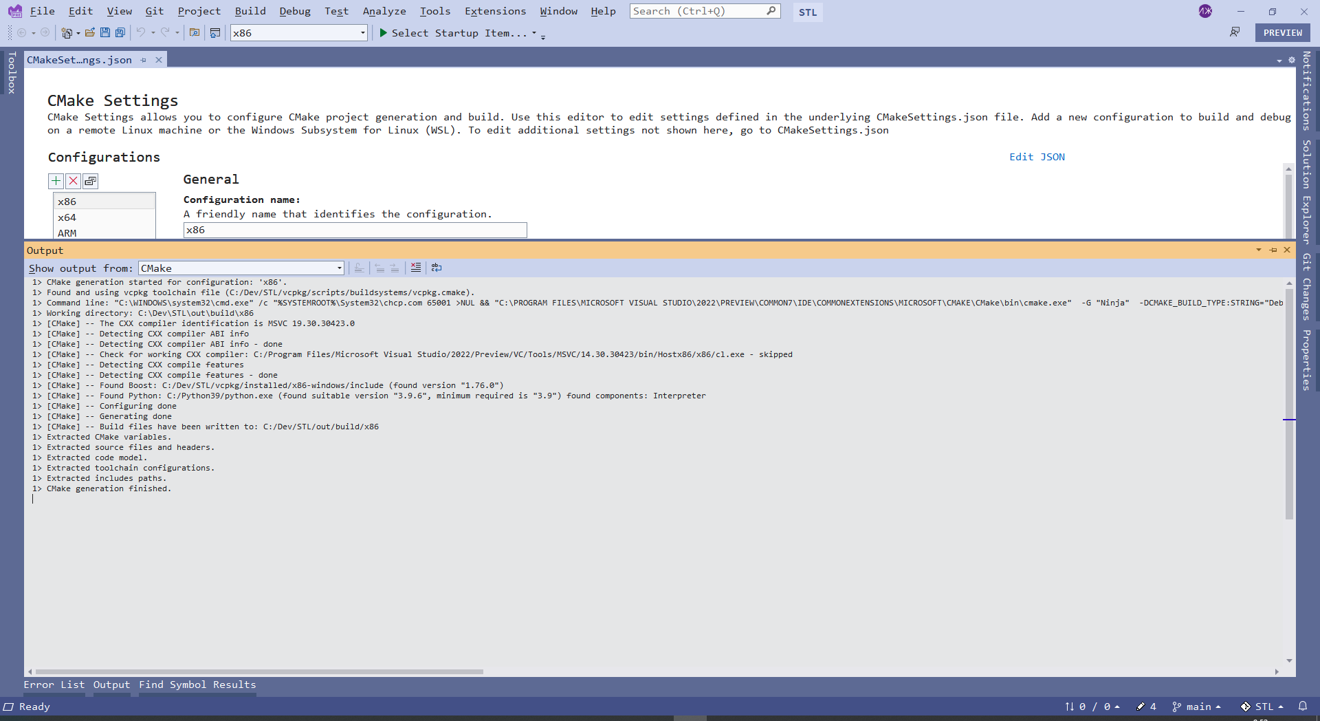This screenshot has width=1320, height=721.
Task: Toggle word wrap in Output window
Action: [437, 268]
